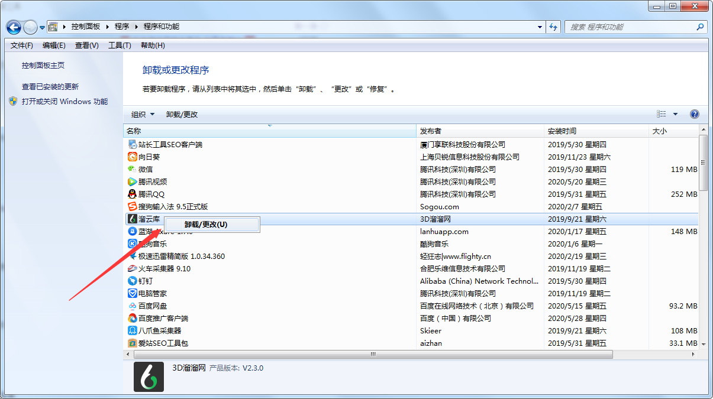Click the 百度推广客户端 program icon
Viewport: 713px width, 399px height.
[133, 318]
